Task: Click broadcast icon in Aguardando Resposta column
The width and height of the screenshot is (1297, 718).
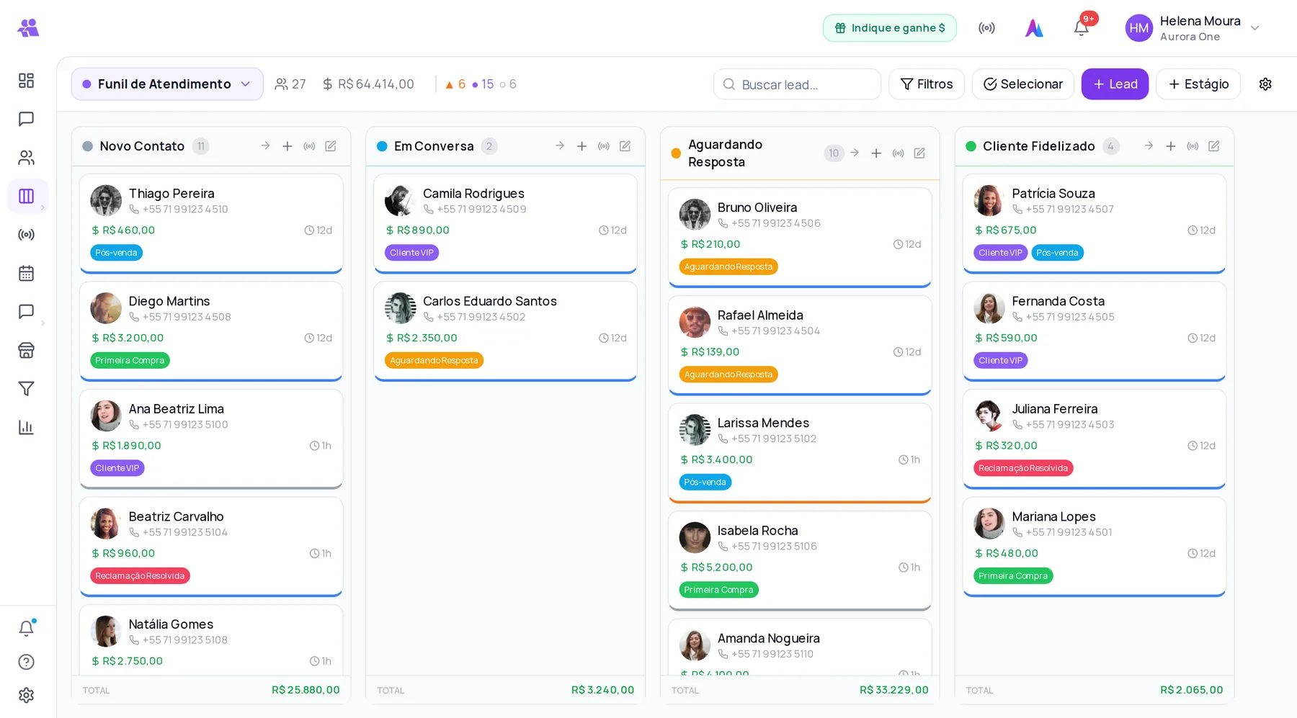Action: (x=899, y=153)
